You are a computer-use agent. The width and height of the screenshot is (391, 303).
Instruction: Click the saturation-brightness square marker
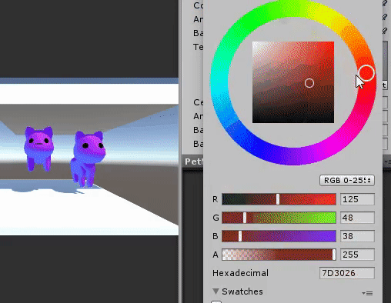coord(309,83)
